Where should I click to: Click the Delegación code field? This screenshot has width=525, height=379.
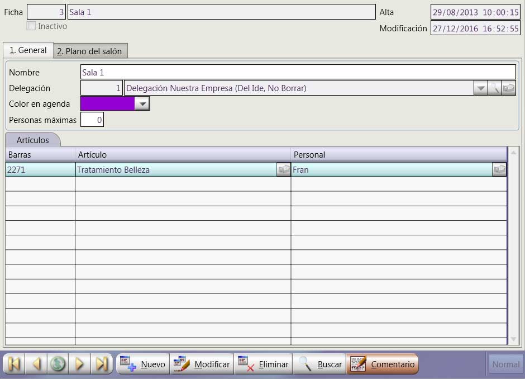click(x=102, y=88)
